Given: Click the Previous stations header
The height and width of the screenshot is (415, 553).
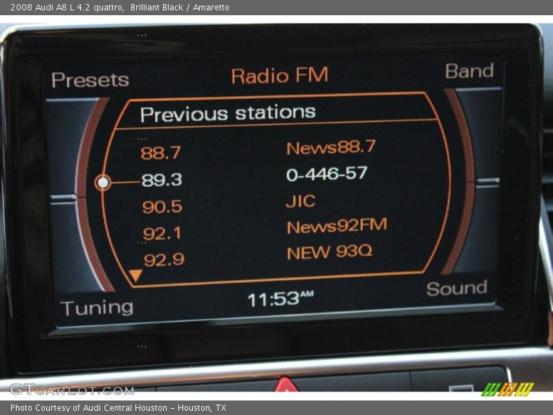Looking at the screenshot, I should 228,113.
